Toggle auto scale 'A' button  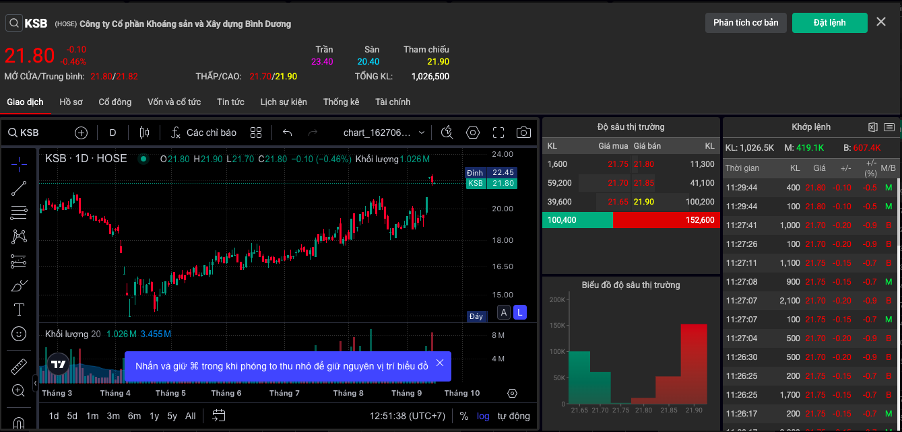(503, 312)
